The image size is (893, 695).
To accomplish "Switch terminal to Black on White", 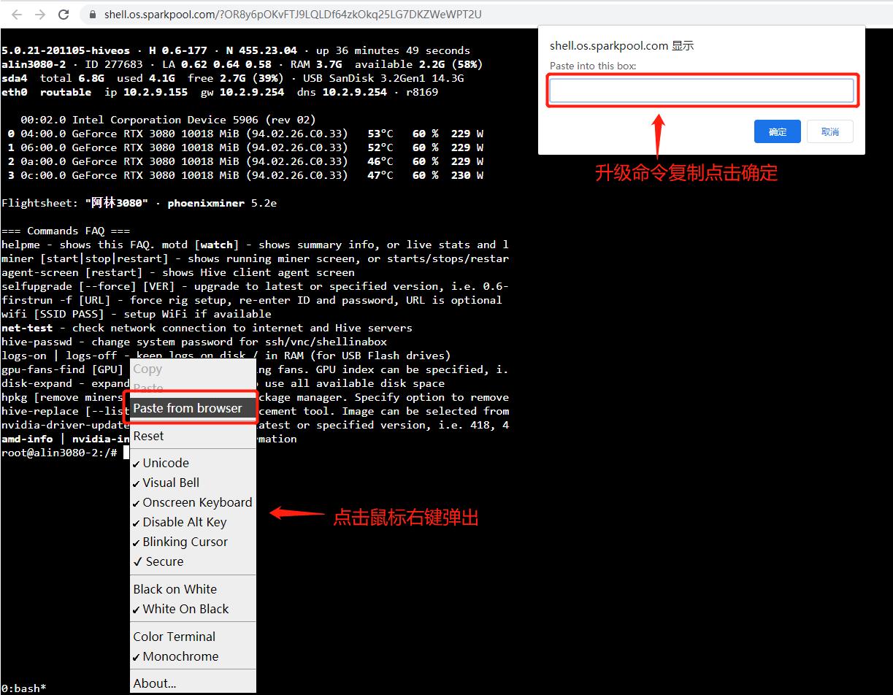I will [x=175, y=589].
